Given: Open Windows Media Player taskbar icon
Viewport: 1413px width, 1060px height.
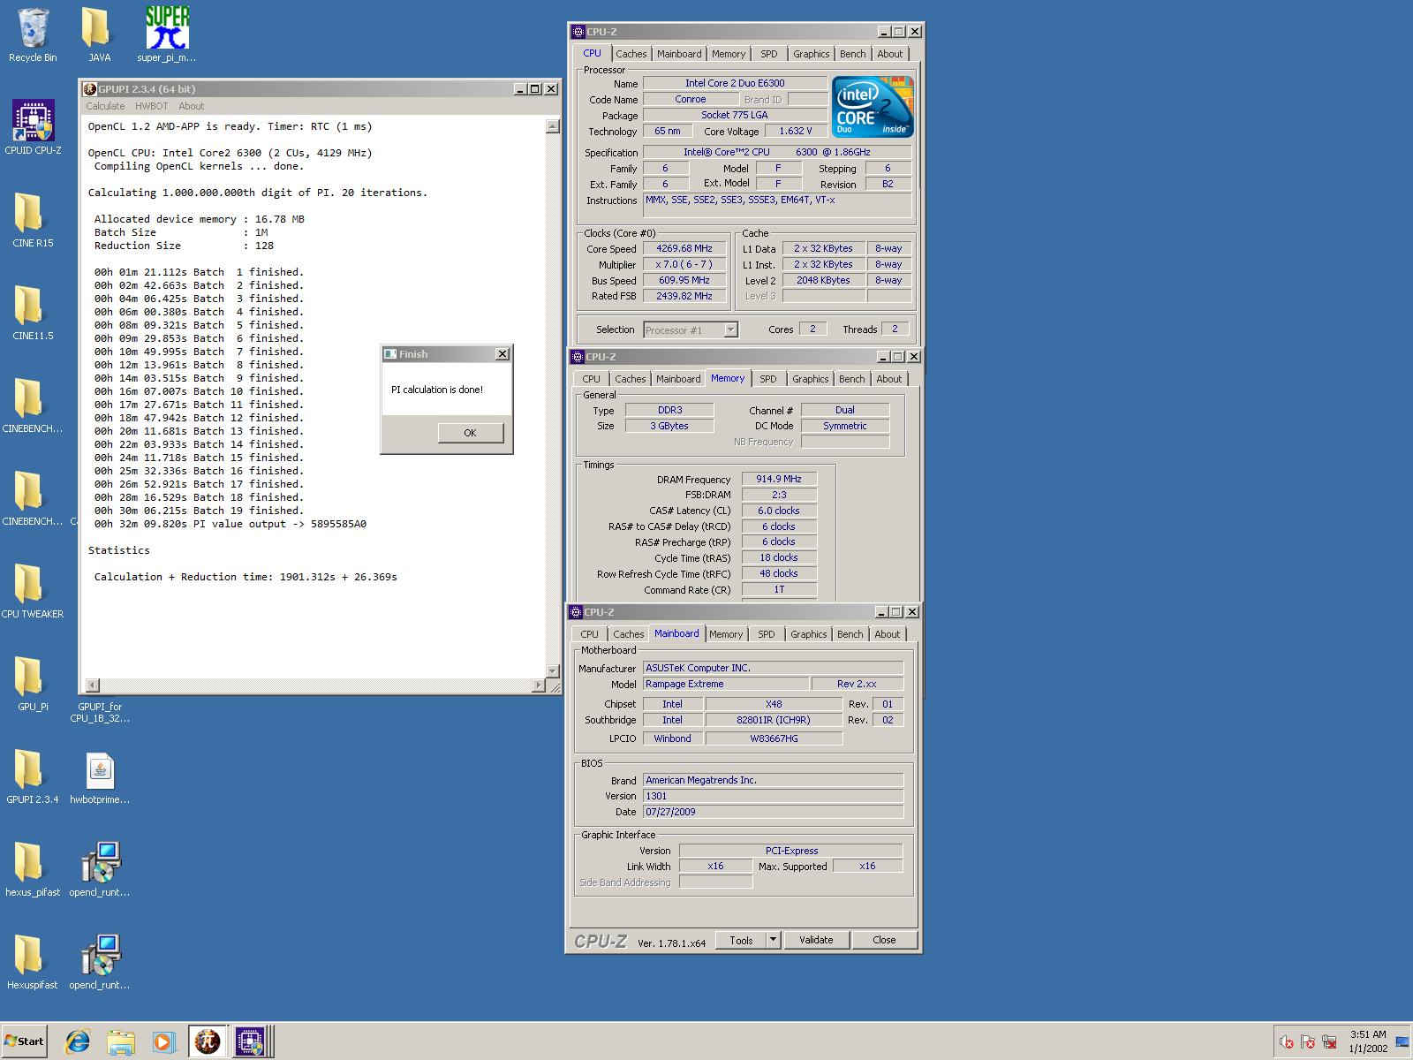Looking at the screenshot, I should point(163,1041).
